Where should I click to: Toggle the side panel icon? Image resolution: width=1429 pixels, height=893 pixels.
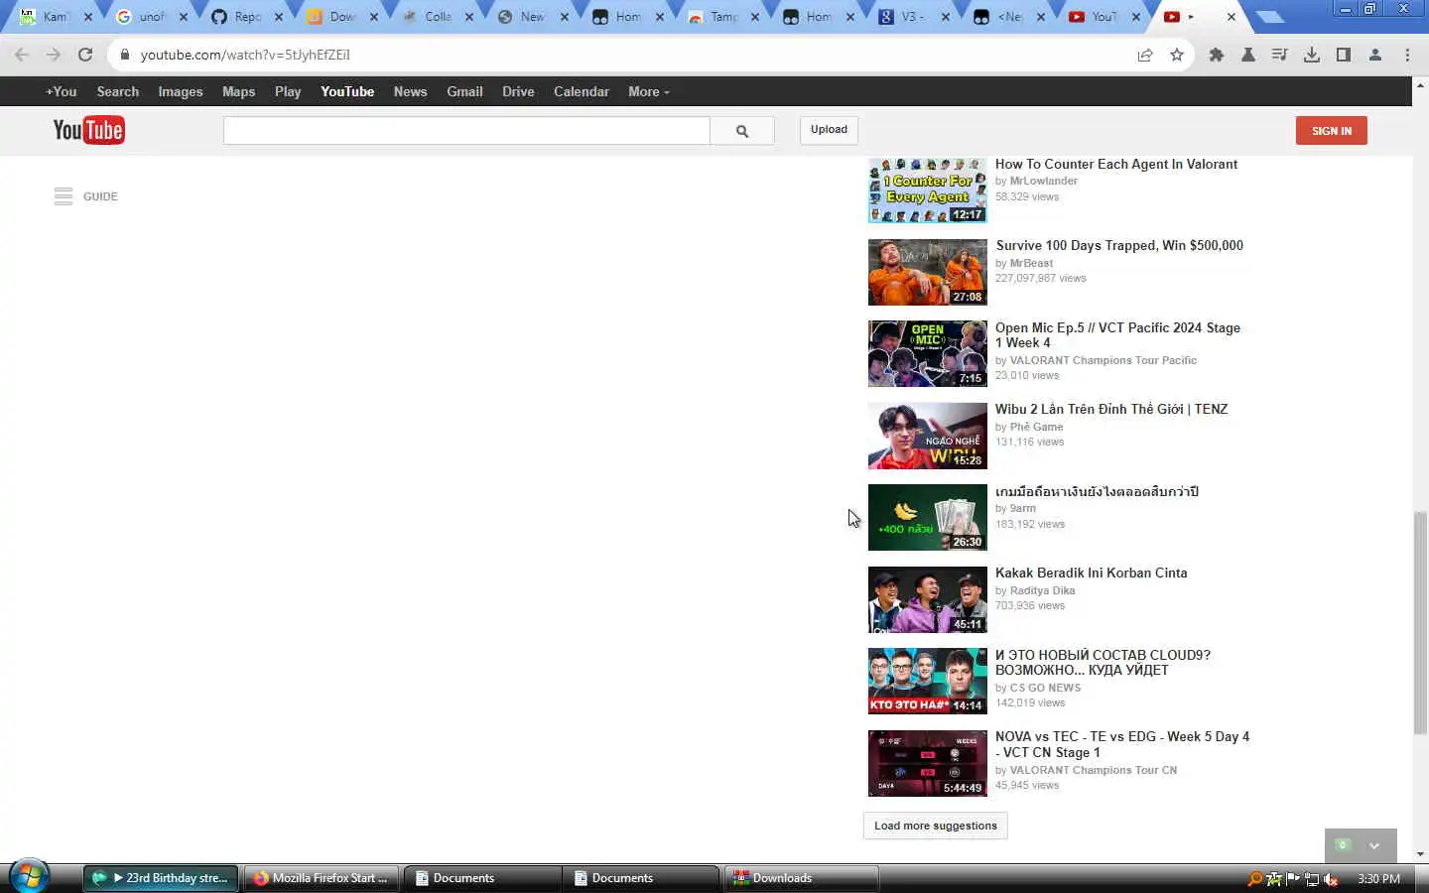(x=1344, y=55)
